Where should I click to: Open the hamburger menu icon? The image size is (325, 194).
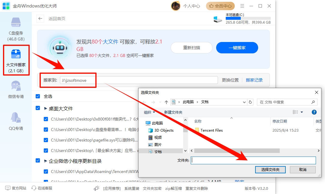point(242,6)
